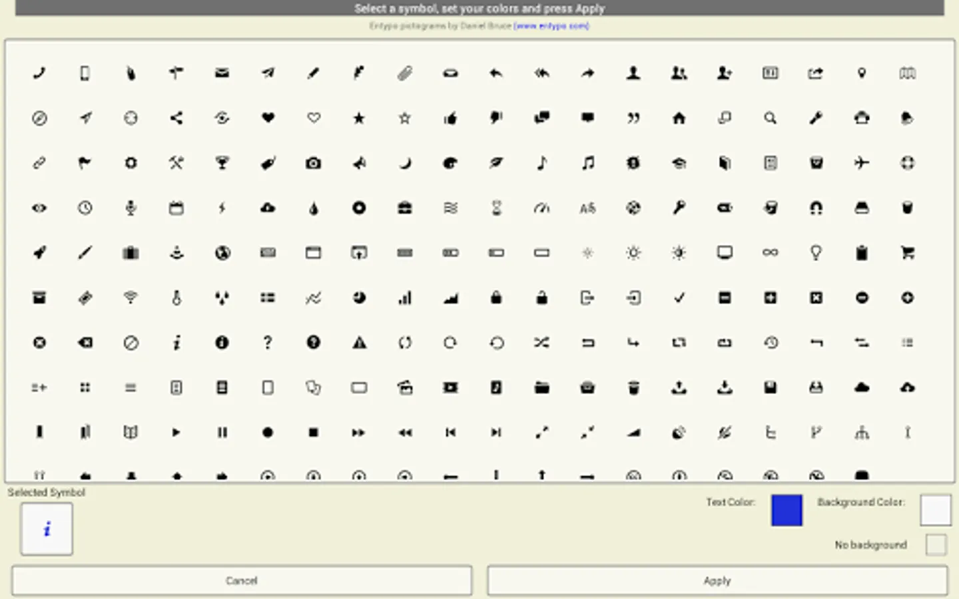This screenshot has height=599, width=959.
Task: Select the globe symbol
Action: [222, 253]
